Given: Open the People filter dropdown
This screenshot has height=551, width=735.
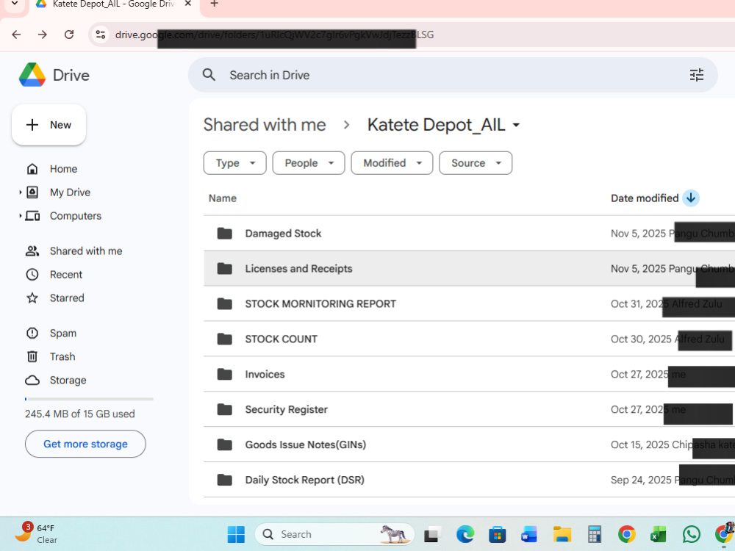Looking at the screenshot, I should pyautogui.click(x=309, y=163).
